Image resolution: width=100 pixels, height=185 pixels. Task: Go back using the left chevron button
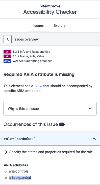8,39
